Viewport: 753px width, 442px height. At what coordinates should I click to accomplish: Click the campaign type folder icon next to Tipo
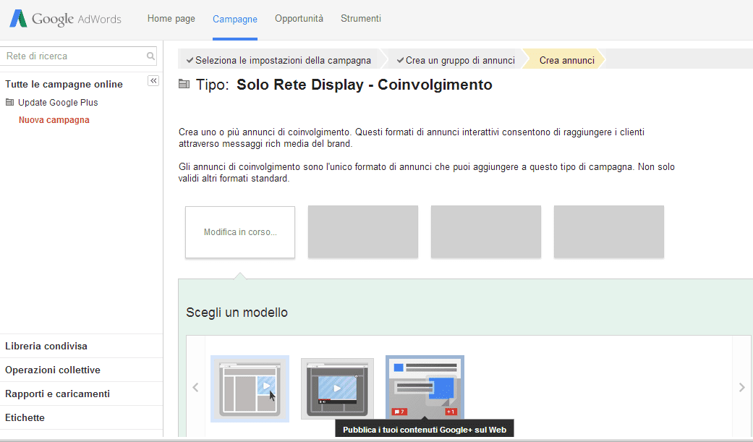point(184,84)
